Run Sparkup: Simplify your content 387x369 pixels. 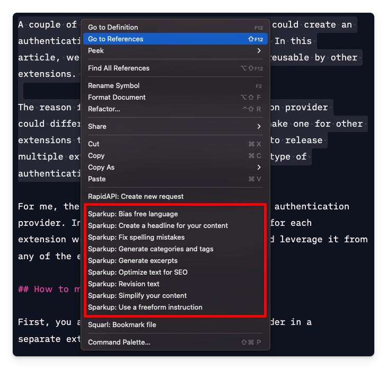point(175,295)
